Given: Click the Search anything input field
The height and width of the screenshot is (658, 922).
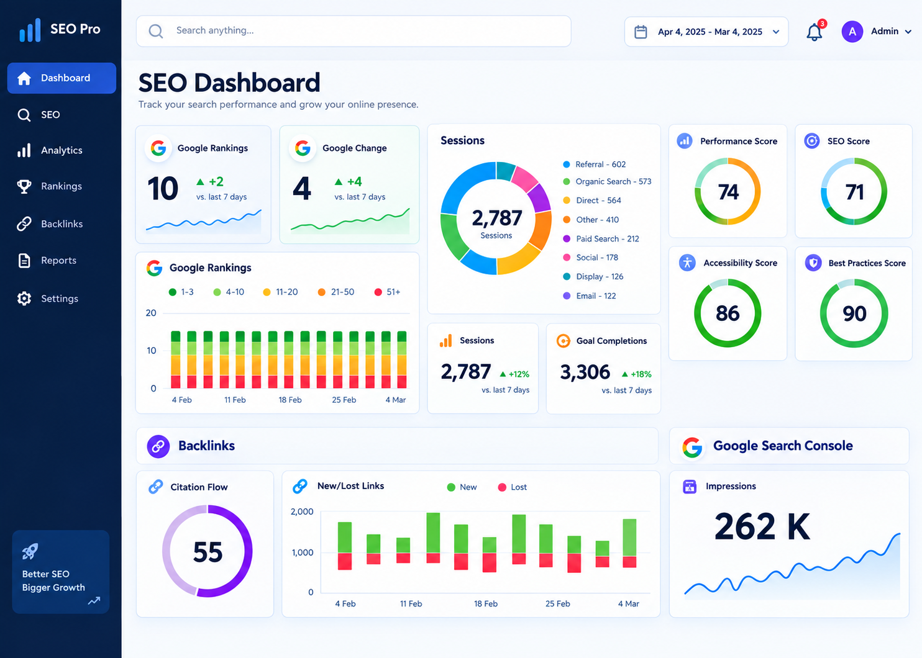Looking at the screenshot, I should pyautogui.click(x=354, y=31).
